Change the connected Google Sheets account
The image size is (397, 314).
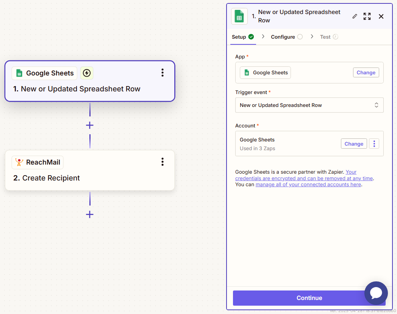click(x=354, y=144)
